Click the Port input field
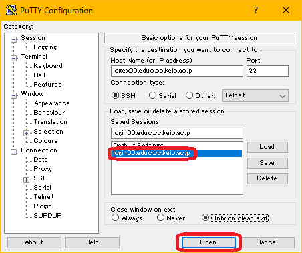Image resolution: width=302 pixels, height=253 pixels. click(x=267, y=71)
